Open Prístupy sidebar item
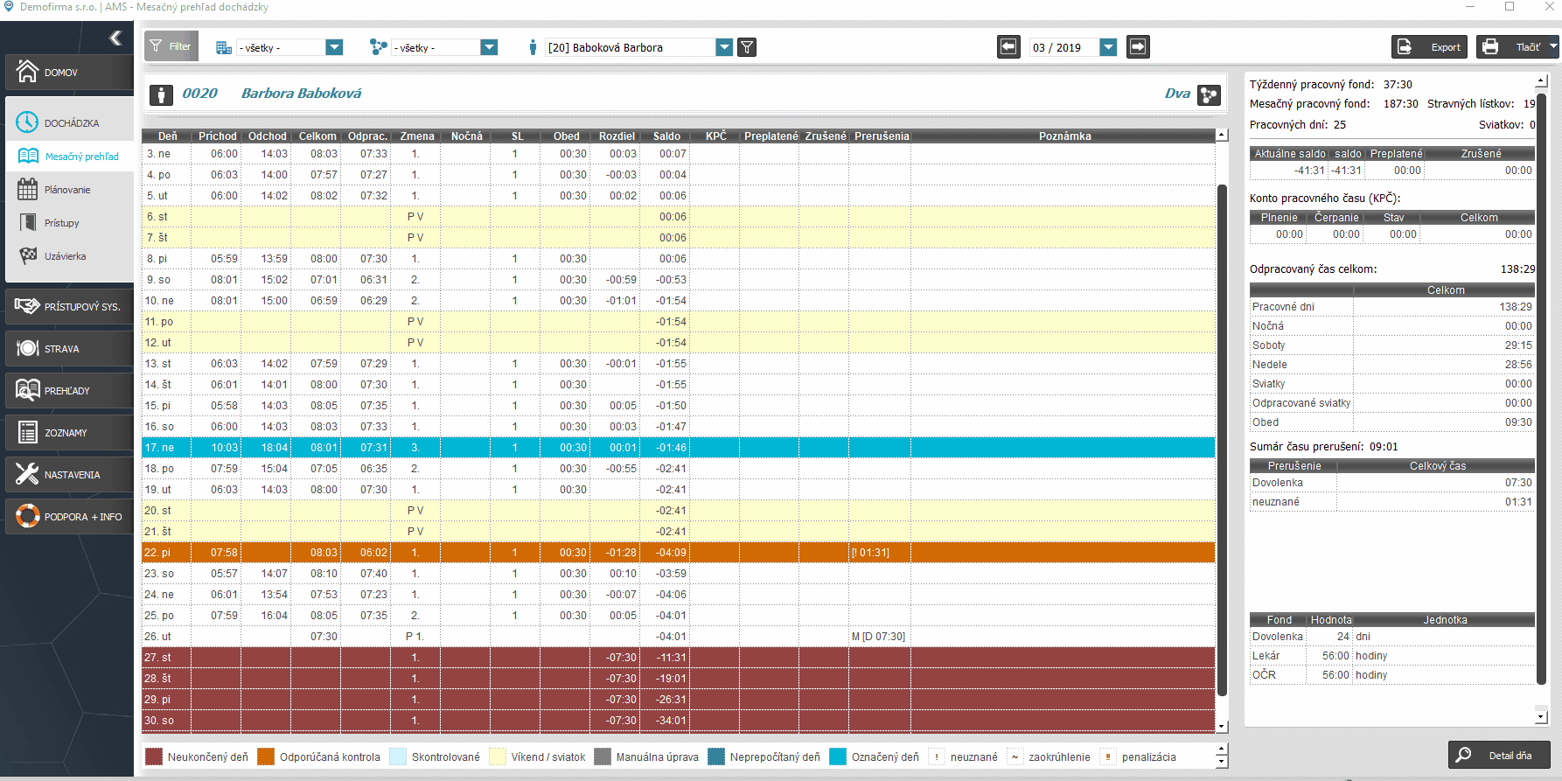The width and height of the screenshot is (1562, 781). click(69, 223)
